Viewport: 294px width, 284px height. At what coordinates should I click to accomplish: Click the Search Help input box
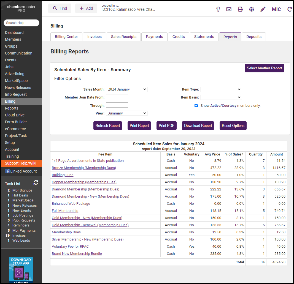[x=21, y=23]
